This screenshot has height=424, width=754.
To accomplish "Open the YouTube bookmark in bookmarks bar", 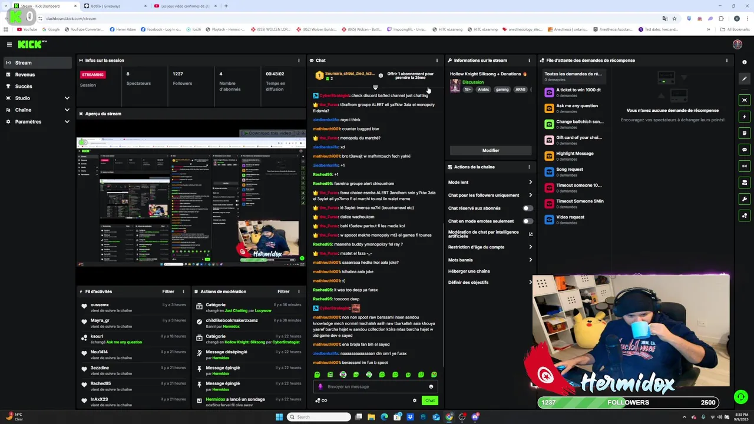I will click(27, 29).
